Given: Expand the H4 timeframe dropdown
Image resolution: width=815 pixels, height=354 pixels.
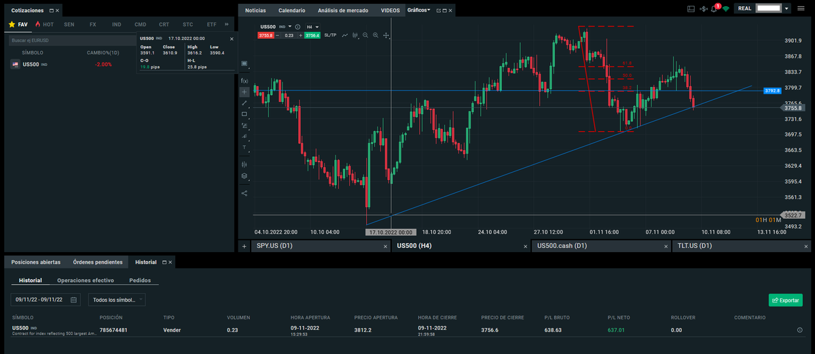Looking at the screenshot, I should click(x=313, y=26).
